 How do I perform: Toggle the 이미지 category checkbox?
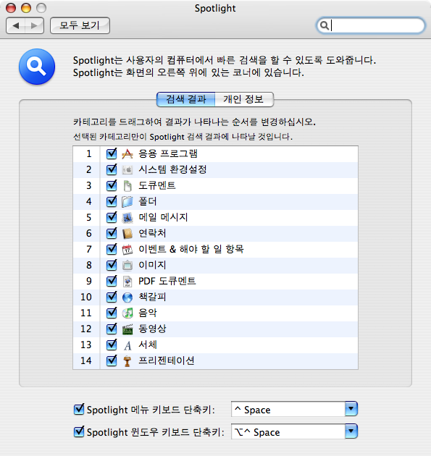112,265
